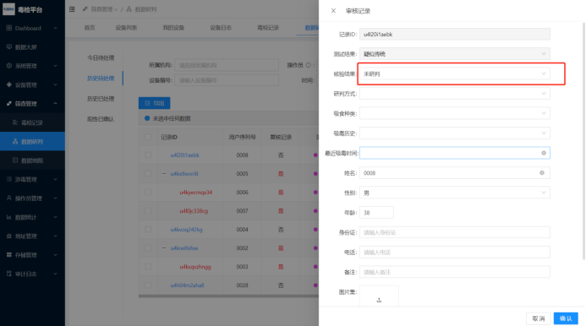This screenshot has height=326, width=586.
Task: Click the 毒检平台 logo image
Action: (8, 9)
